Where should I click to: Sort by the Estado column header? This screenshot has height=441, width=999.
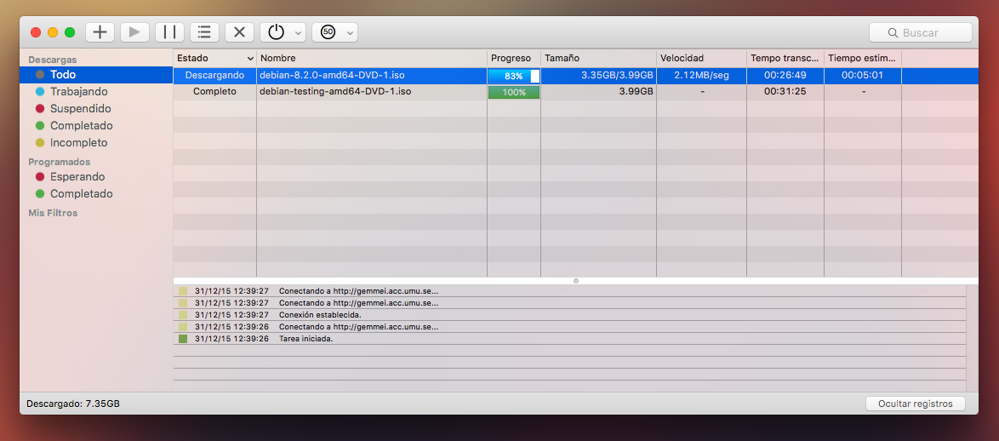pos(214,58)
